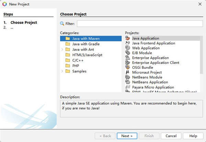Click into the Filter text field

[139, 23]
